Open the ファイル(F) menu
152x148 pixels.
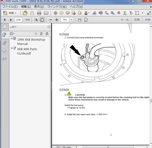pos(10,7)
